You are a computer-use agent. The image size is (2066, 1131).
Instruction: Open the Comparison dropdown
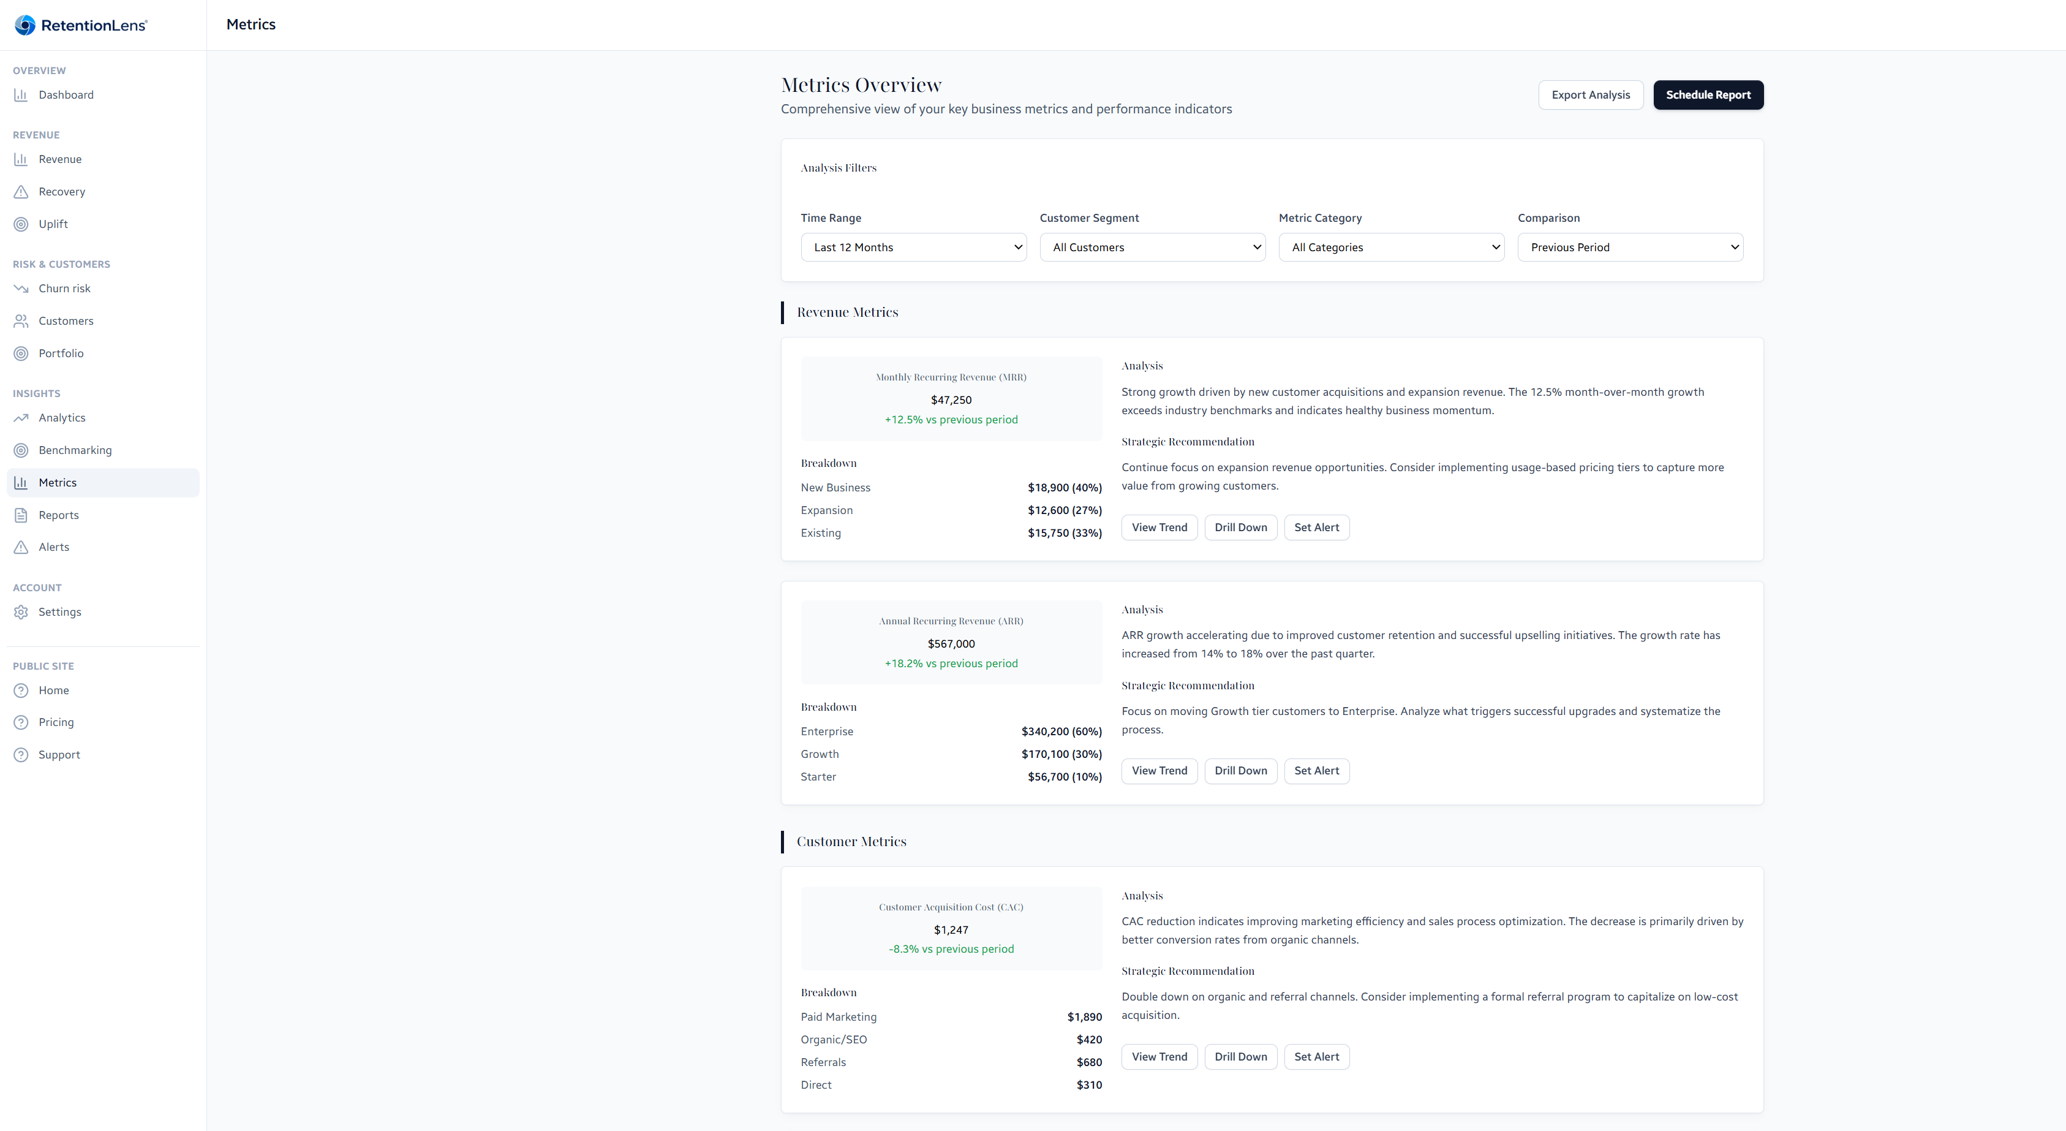point(1631,247)
